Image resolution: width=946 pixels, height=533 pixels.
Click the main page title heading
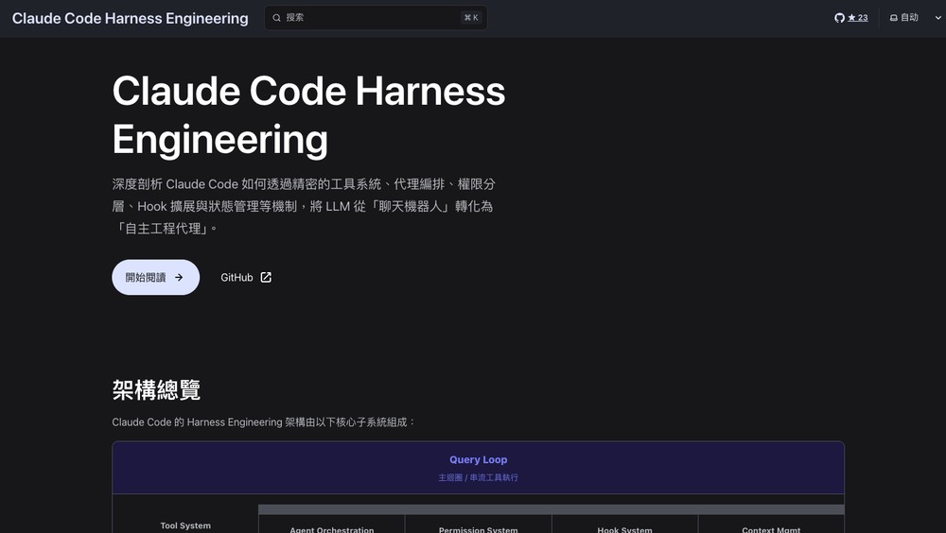[x=308, y=115]
